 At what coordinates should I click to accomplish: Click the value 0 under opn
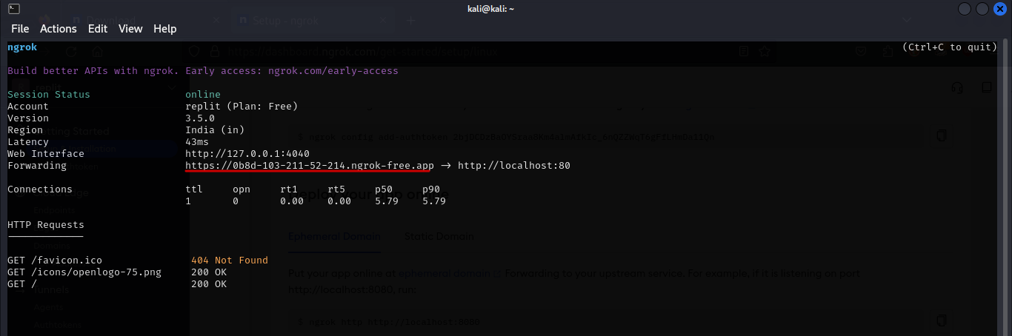click(236, 201)
